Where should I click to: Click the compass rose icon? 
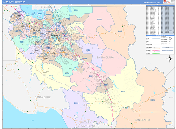tap(170, 59)
